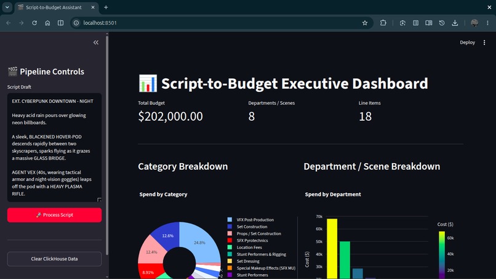Viewport: 496px width, 279px height.
Task: Click the short blue bar in department chart
Action: (x=358, y=273)
